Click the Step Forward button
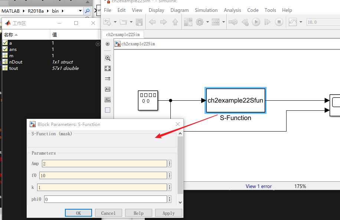Image resolution: width=340 pixels, height=220 pixels. tap(267, 22)
